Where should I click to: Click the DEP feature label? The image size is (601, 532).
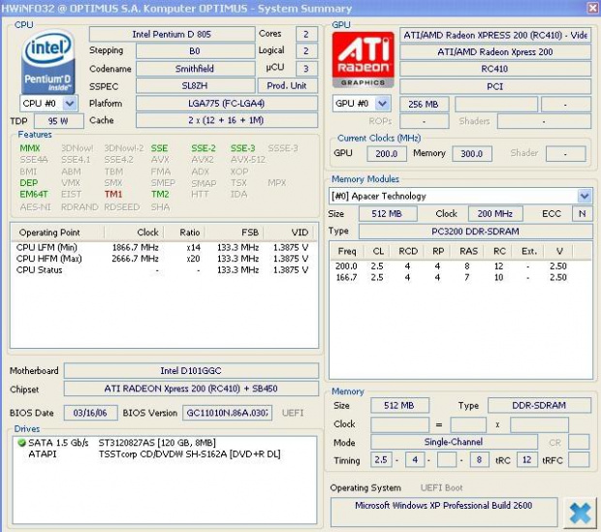click(29, 183)
